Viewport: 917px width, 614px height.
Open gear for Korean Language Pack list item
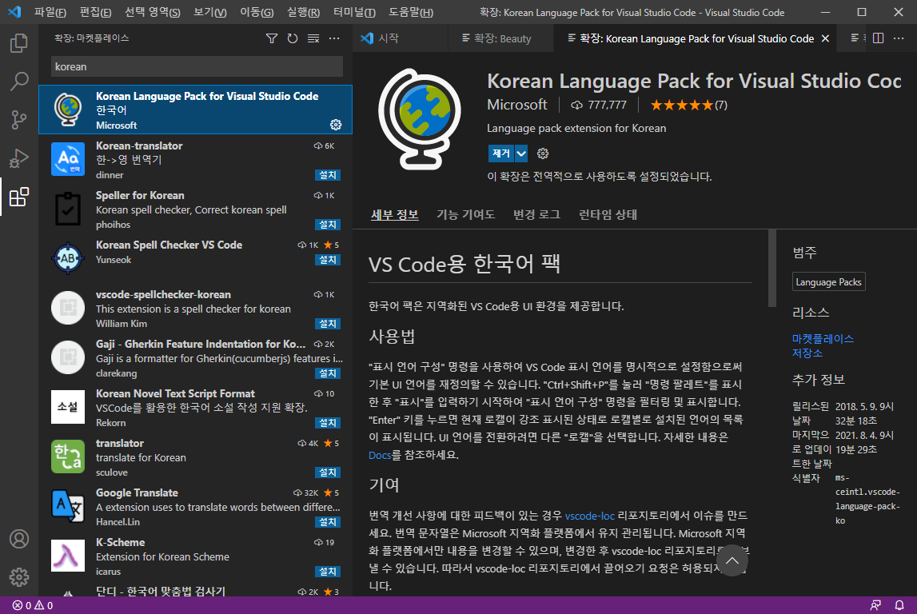(x=336, y=125)
